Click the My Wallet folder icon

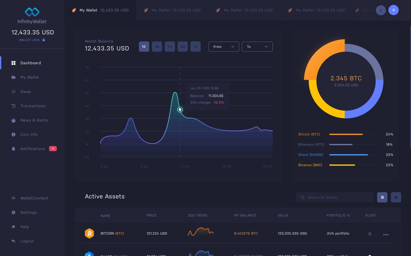click(x=13, y=77)
